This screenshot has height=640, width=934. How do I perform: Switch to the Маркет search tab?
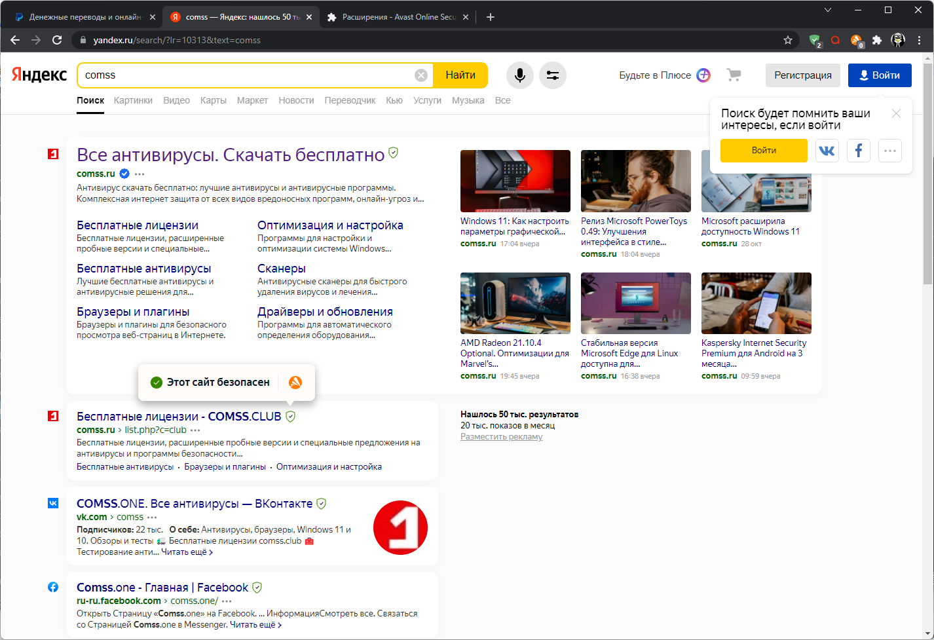[252, 100]
